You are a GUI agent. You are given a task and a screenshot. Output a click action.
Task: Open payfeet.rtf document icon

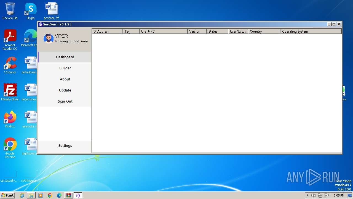pos(51,11)
